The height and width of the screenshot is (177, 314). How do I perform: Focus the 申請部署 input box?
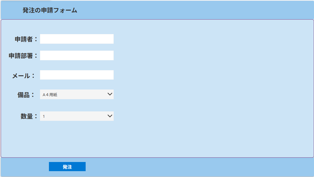point(77,55)
